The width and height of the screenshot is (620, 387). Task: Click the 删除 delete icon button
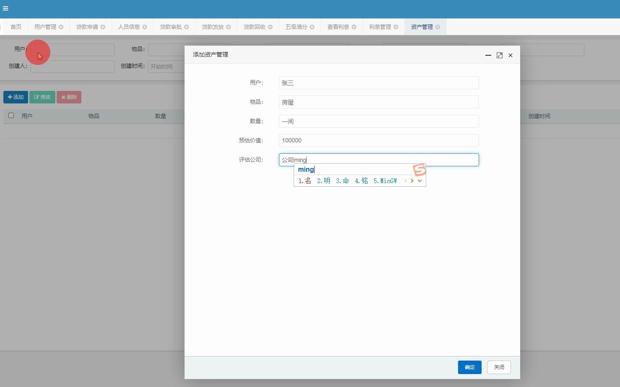(69, 97)
